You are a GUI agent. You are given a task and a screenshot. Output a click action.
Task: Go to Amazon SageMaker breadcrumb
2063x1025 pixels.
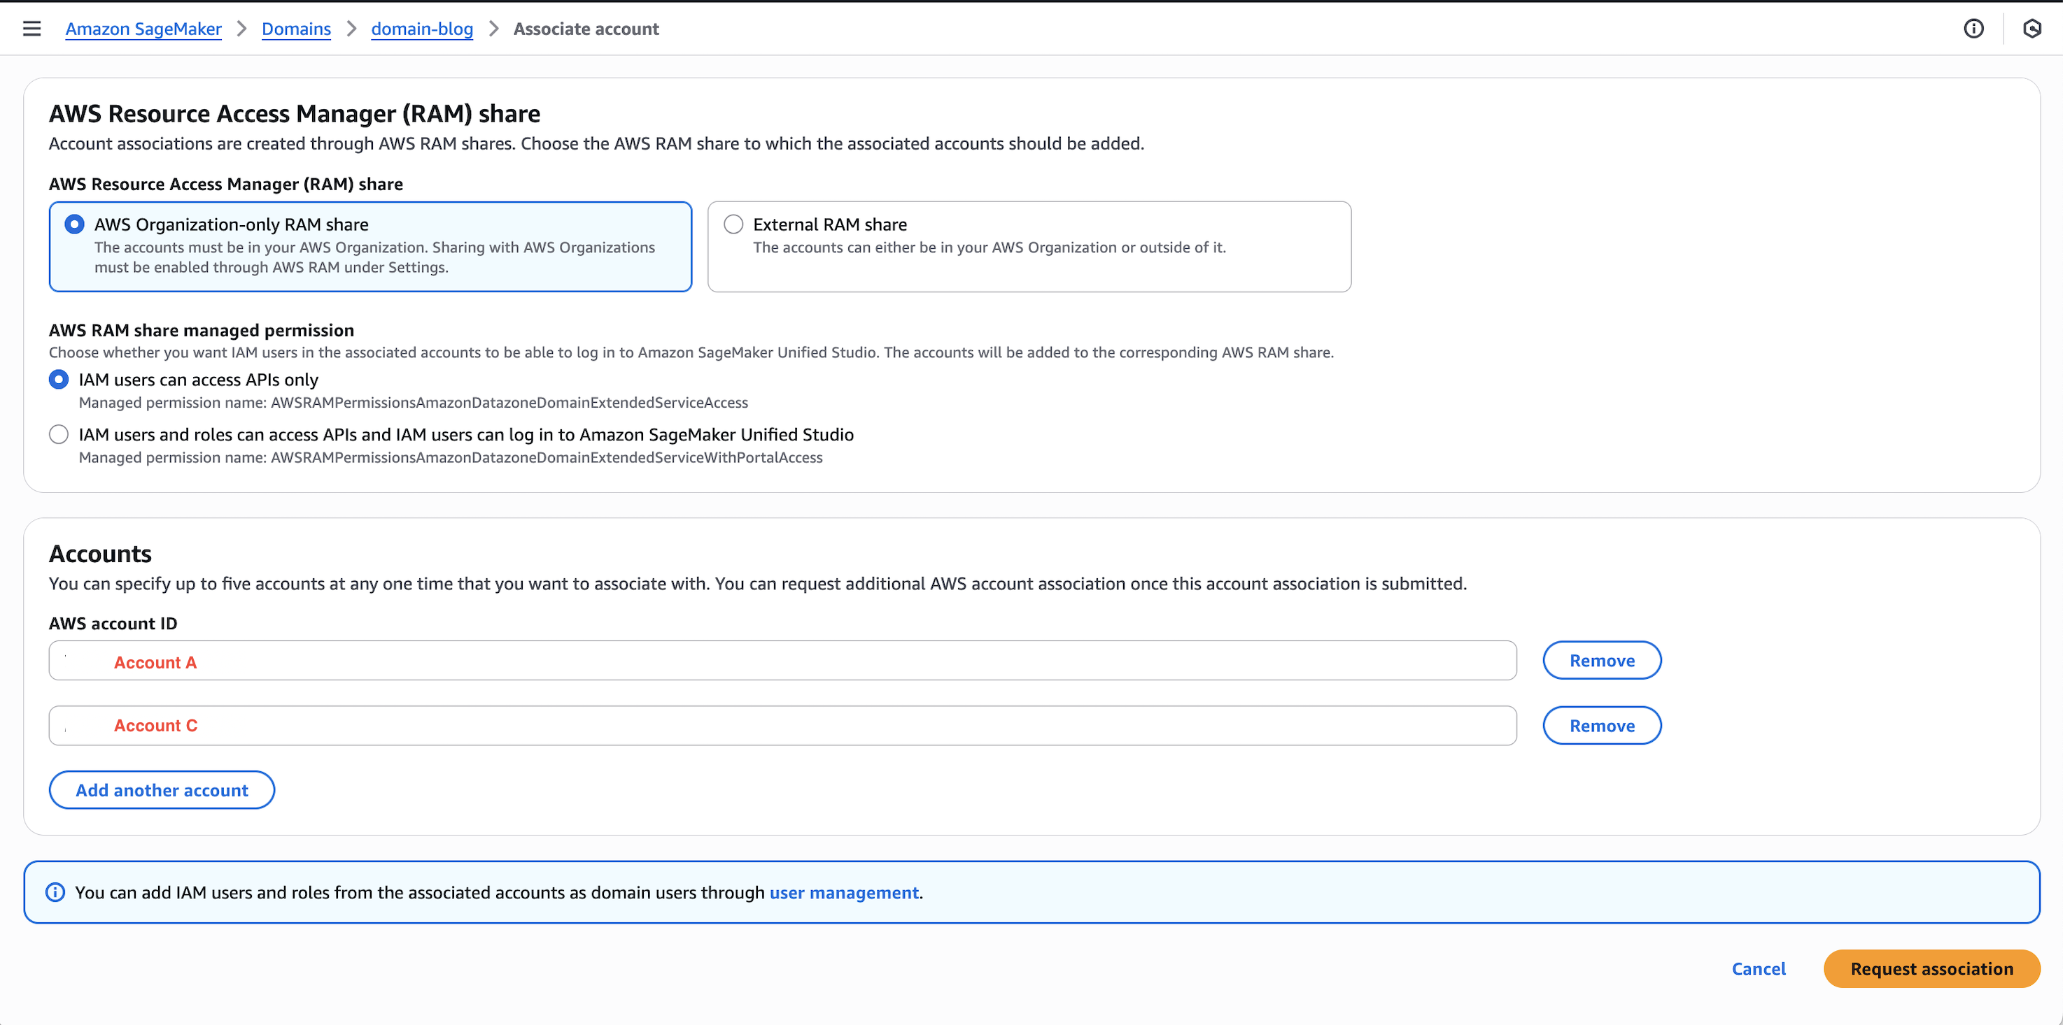coord(143,29)
